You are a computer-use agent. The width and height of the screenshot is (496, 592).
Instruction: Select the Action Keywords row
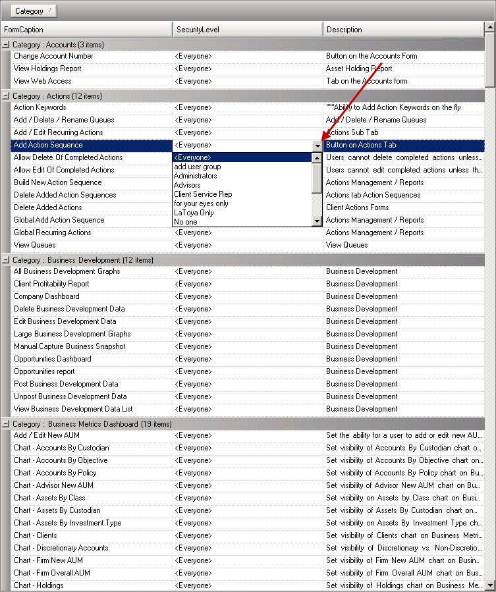(x=248, y=107)
